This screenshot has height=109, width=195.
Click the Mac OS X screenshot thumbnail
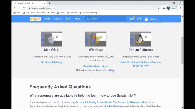pos(51,39)
